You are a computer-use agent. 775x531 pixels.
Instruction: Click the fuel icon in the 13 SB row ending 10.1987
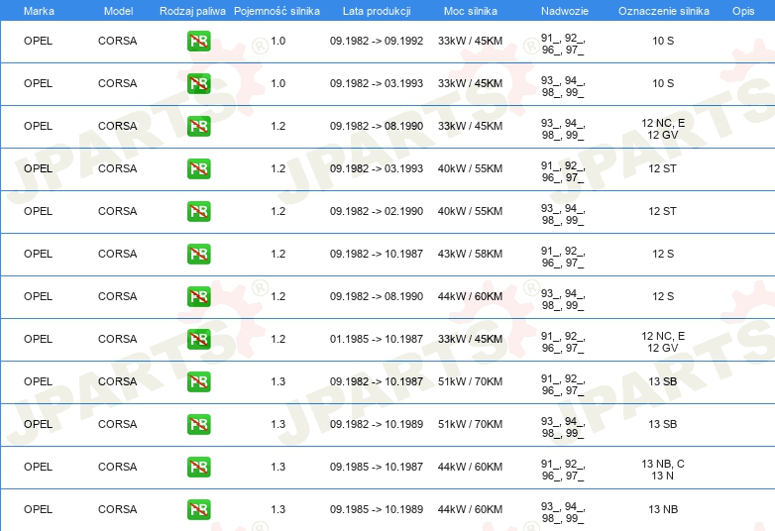[x=198, y=381]
